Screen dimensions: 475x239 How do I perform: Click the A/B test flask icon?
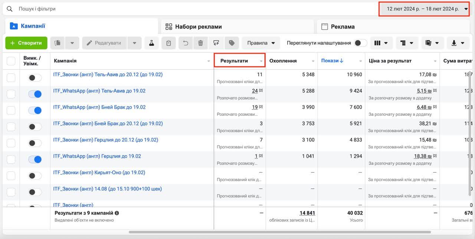(x=151, y=43)
